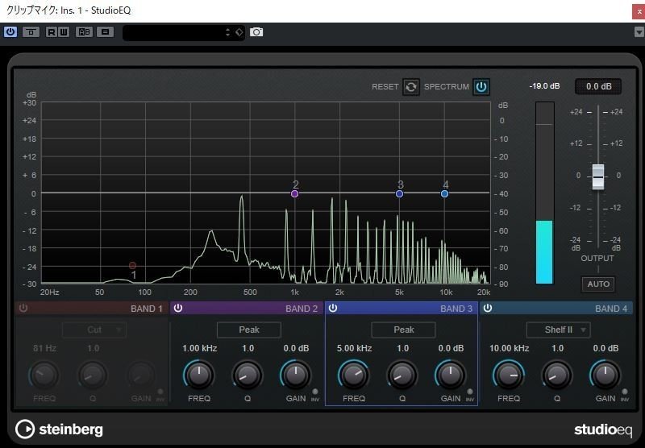Click the OUTPUT fader handle

(598, 176)
